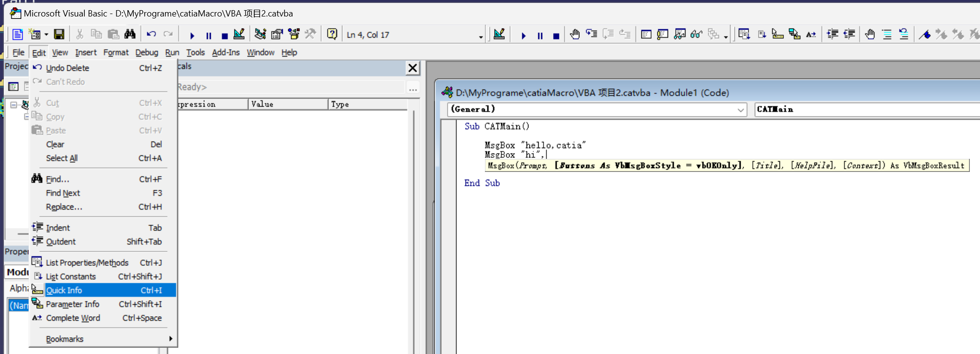Save the project with the floppy disk icon
The image size is (980, 354).
click(x=59, y=34)
